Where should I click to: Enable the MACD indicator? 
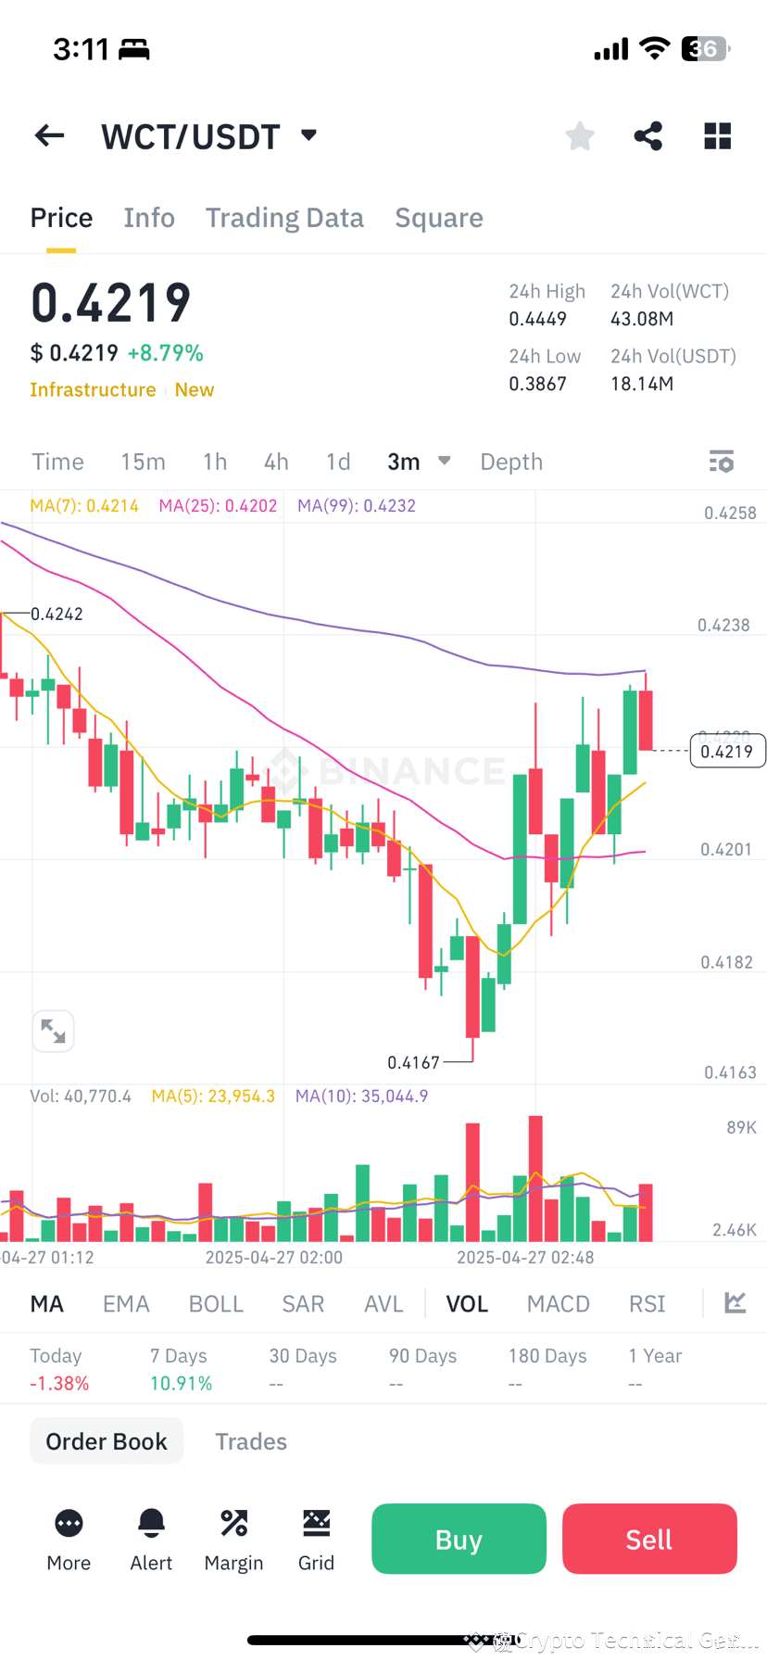pyautogui.click(x=558, y=1303)
